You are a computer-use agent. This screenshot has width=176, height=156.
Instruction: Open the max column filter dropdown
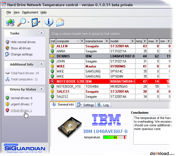pyautogui.click(x=157, y=41)
